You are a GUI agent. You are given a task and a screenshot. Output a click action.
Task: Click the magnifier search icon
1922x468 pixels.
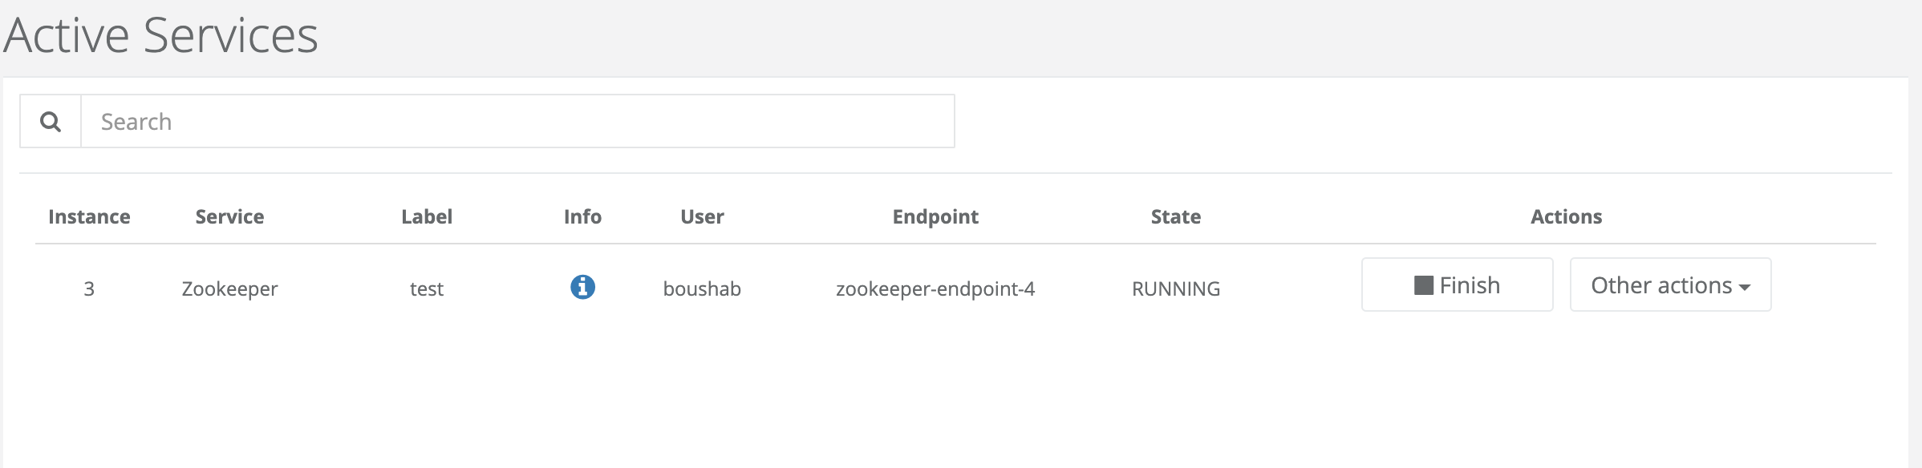[51, 122]
